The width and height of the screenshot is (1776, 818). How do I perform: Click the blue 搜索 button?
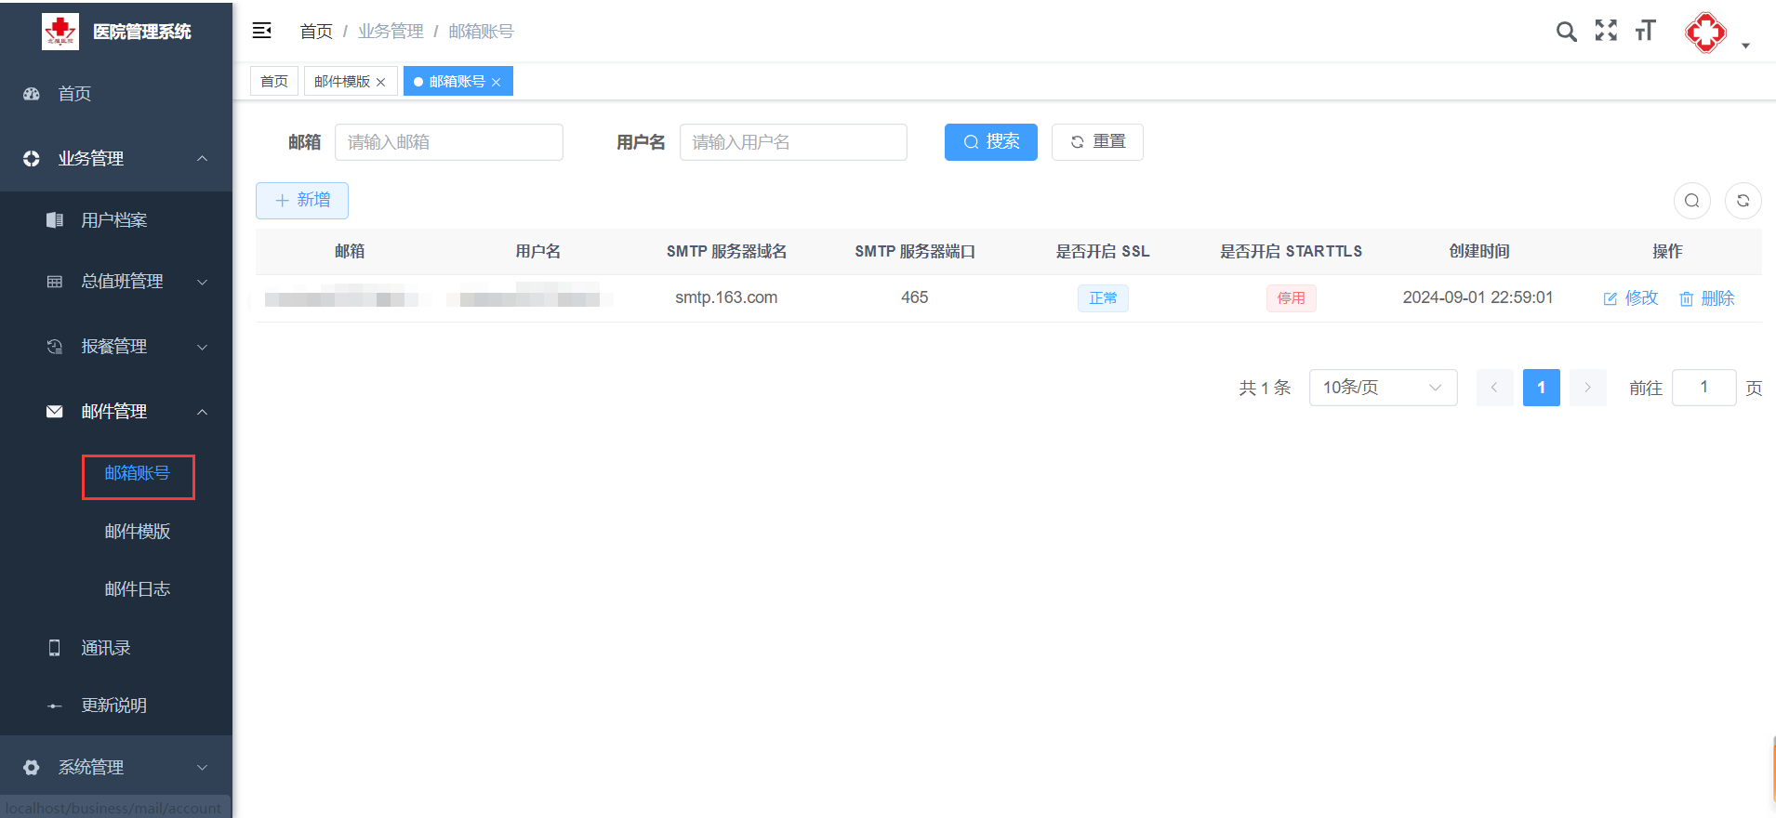pos(990,142)
